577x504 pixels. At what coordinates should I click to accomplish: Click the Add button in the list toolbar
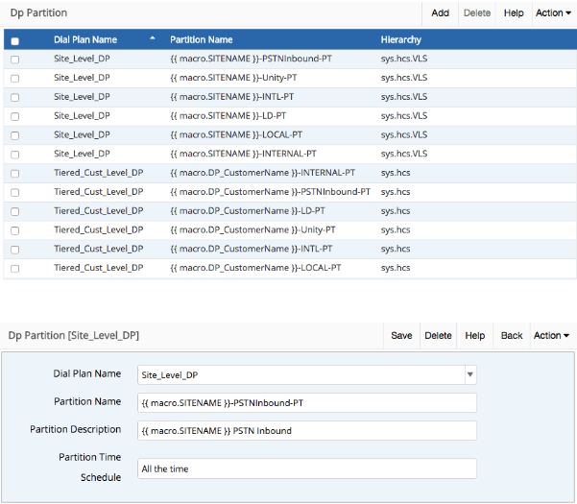pos(440,13)
